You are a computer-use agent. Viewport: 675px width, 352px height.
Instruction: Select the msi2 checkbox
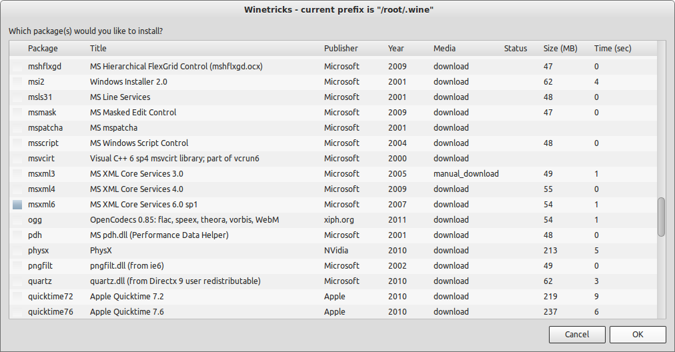[17, 82]
